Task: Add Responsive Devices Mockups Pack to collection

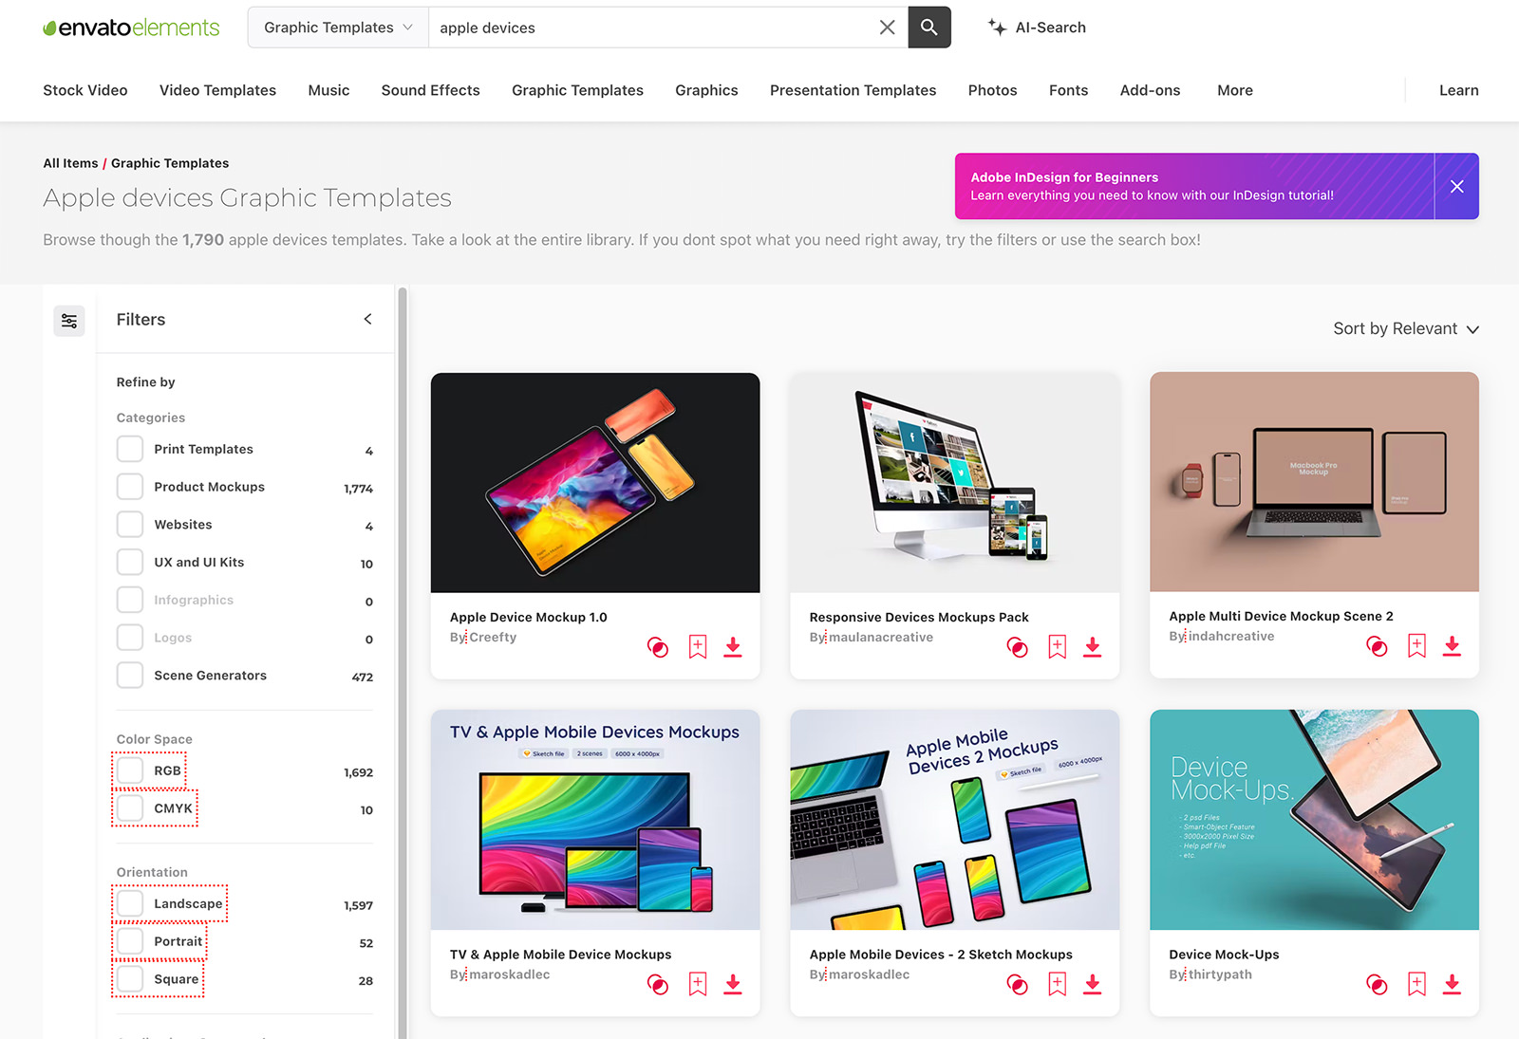Action: pos(1017,647)
